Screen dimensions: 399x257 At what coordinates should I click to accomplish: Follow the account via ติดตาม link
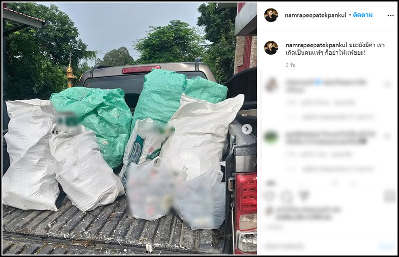point(363,15)
